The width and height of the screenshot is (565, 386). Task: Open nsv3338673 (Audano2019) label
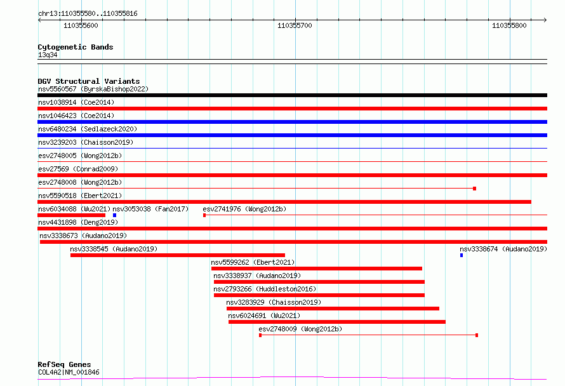83,236
